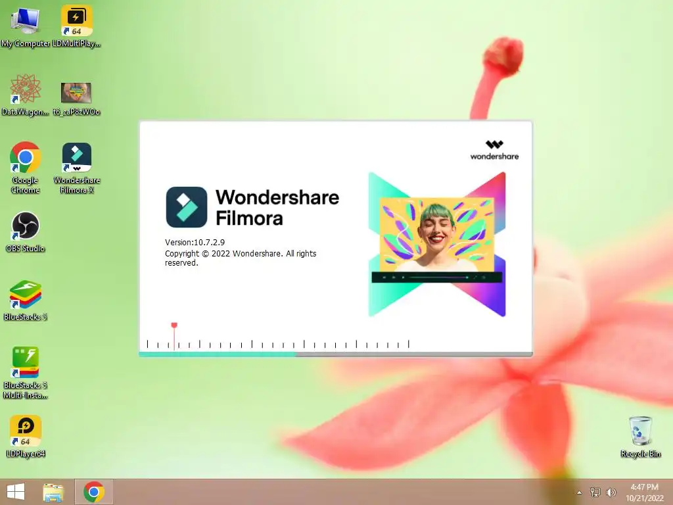Show hidden system tray icons
Image resolution: width=673 pixels, height=505 pixels.
pos(580,493)
